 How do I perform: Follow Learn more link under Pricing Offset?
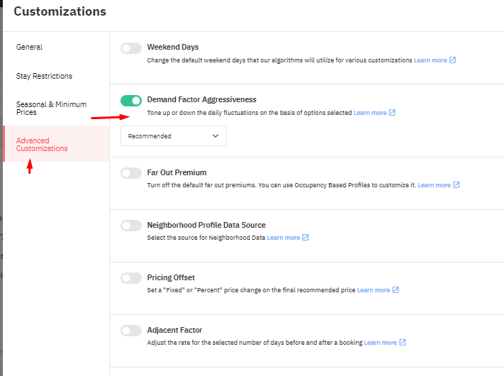pos(374,290)
